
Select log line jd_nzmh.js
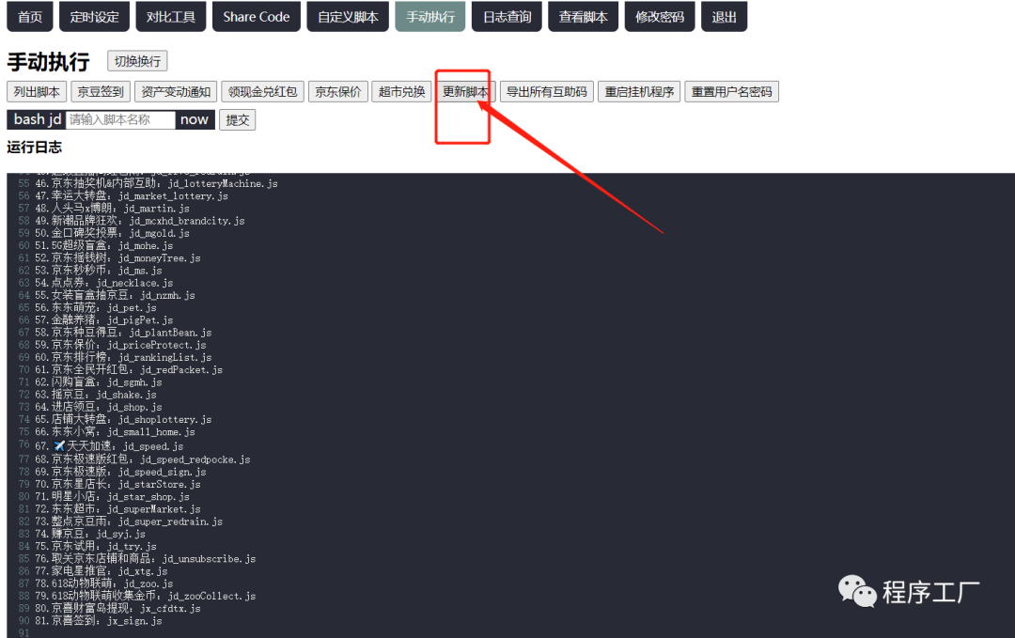pos(115,295)
